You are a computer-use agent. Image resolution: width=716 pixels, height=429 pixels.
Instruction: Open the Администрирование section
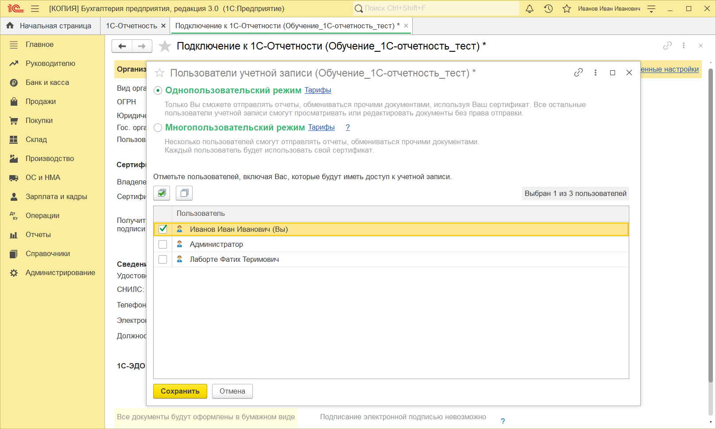tap(60, 272)
